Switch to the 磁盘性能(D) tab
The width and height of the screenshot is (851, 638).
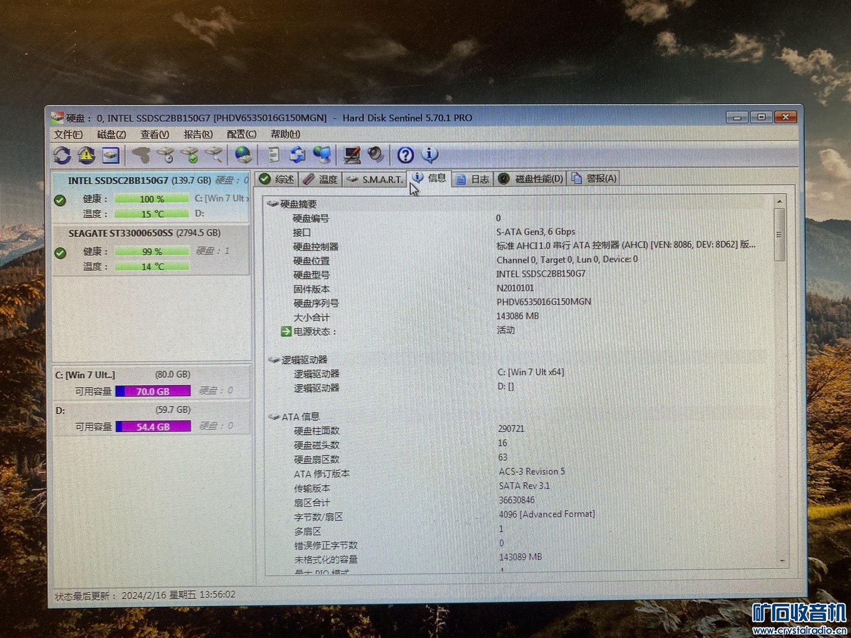[x=531, y=178]
